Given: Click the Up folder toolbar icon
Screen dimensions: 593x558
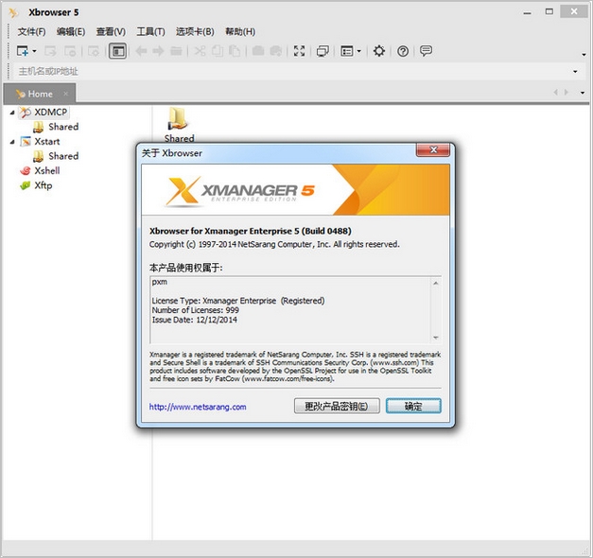Looking at the screenshot, I should click(176, 51).
